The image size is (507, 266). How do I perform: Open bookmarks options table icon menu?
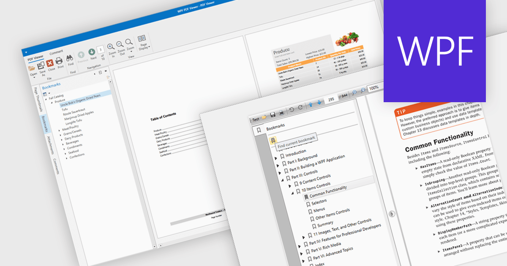pyautogui.click(x=45, y=93)
